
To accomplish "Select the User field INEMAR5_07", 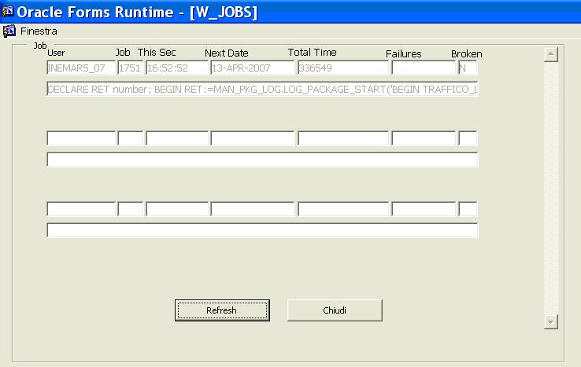I will point(81,68).
